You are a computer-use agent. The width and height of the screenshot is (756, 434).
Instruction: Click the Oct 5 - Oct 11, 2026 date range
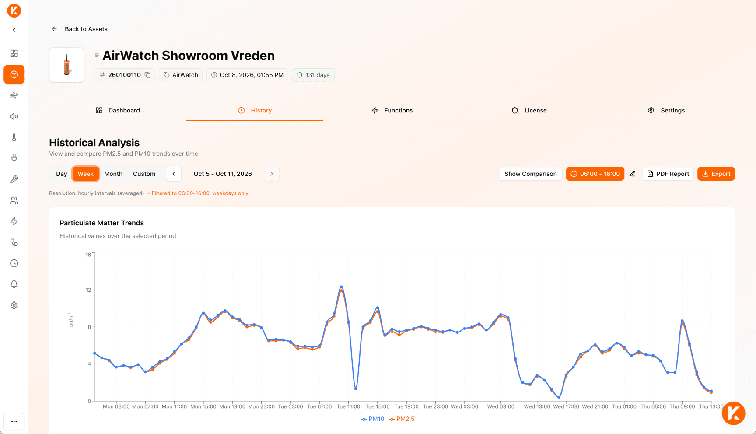(x=223, y=174)
